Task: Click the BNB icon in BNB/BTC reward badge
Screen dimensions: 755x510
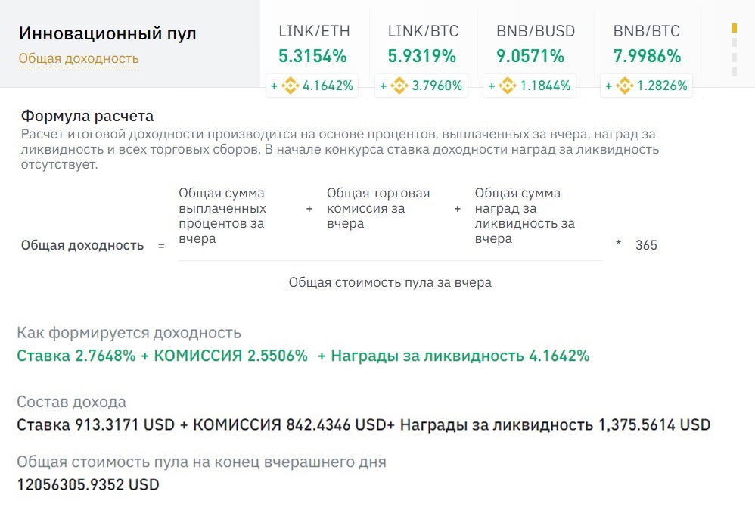Action: point(625,86)
